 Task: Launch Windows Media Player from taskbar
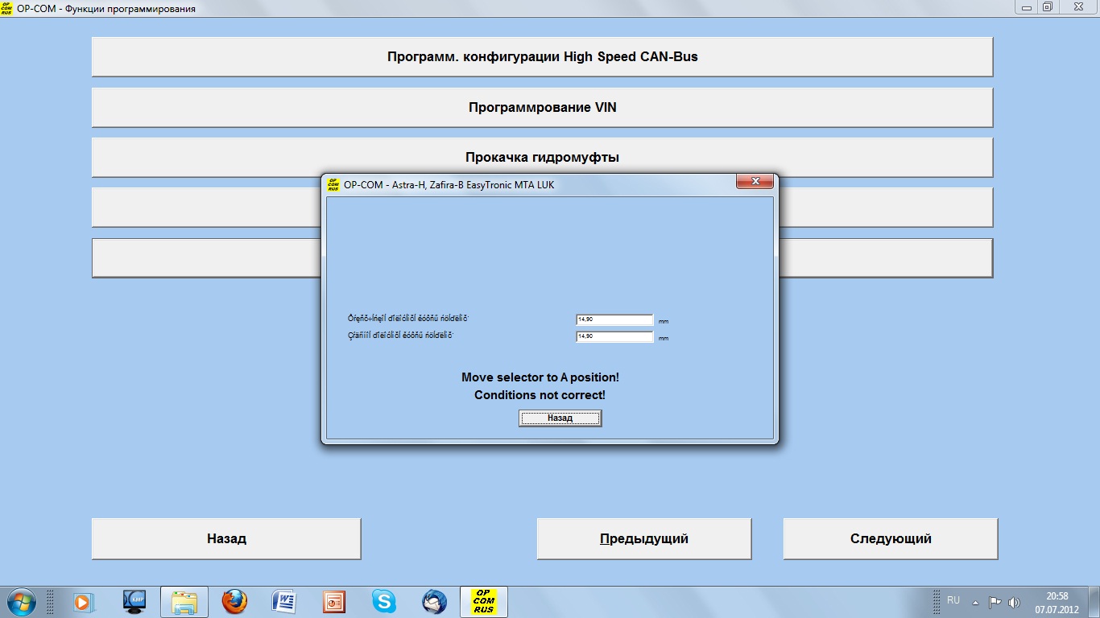83,601
